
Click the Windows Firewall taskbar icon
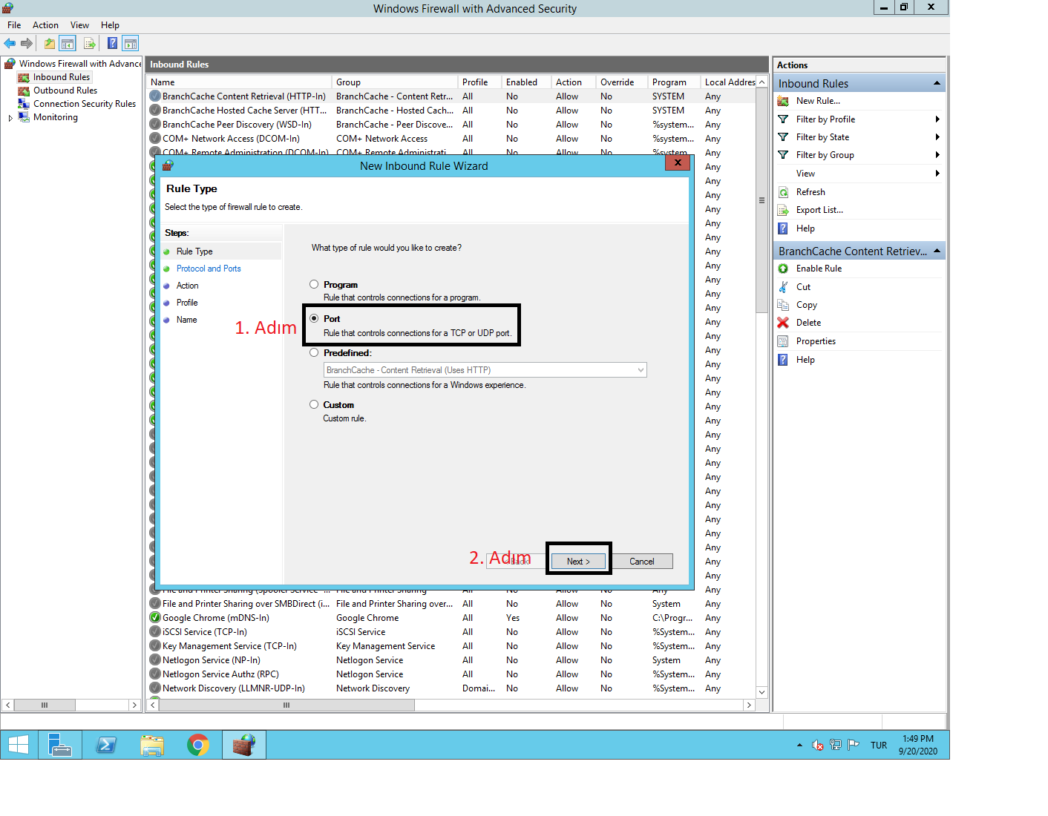coord(244,745)
